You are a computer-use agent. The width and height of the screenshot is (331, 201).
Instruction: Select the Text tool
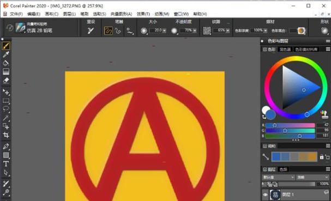point(6,164)
